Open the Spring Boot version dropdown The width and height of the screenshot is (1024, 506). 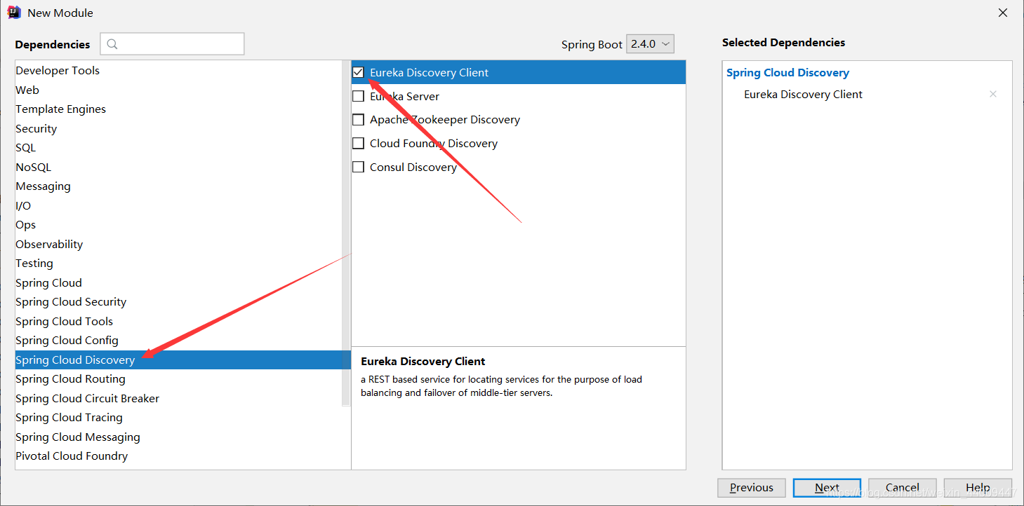(650, 43)
